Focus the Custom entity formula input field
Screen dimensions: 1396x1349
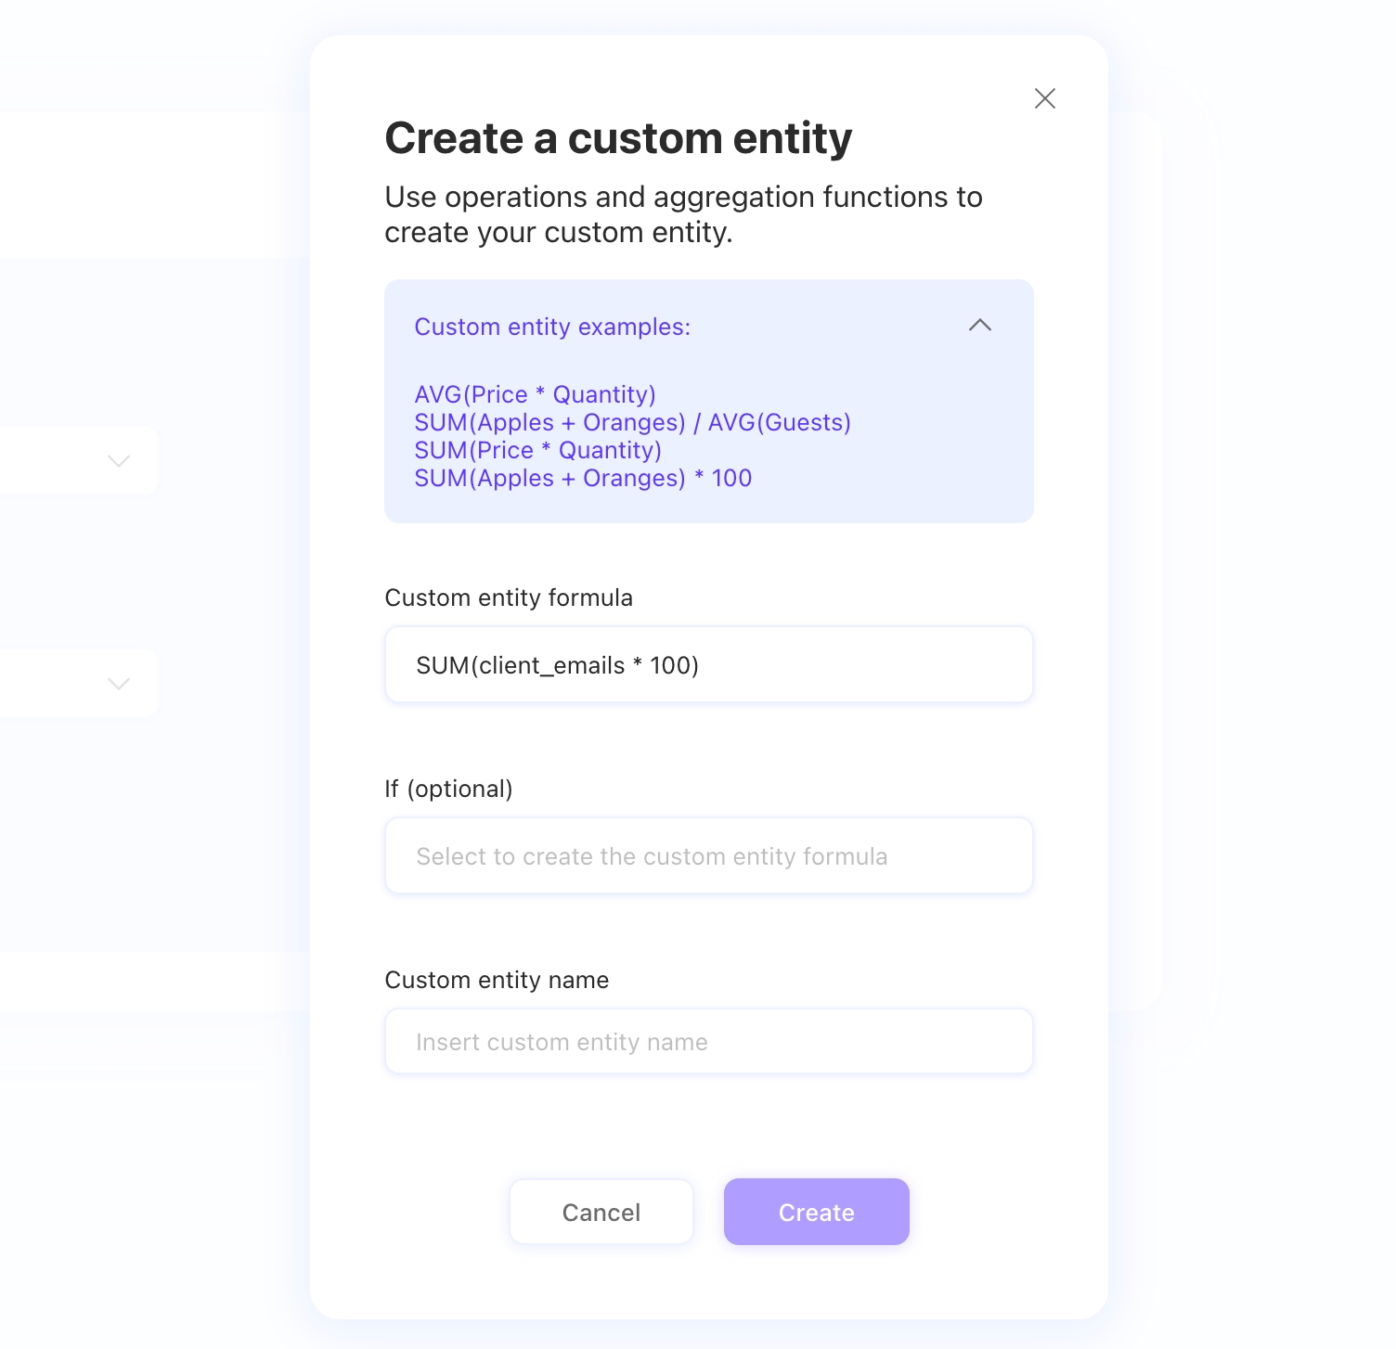tap(708, 665)
